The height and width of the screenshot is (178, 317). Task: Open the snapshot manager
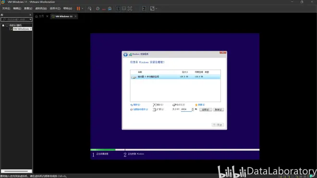point(110,9)
